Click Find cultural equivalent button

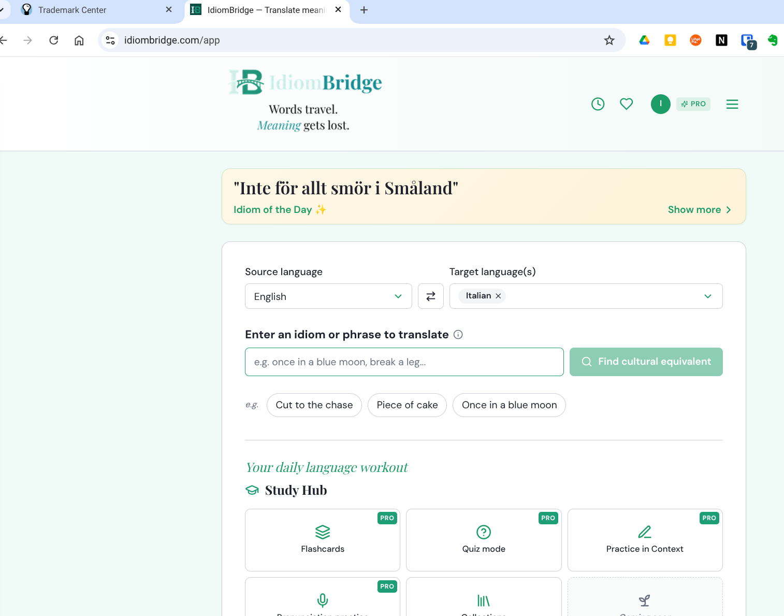(646, 362)
